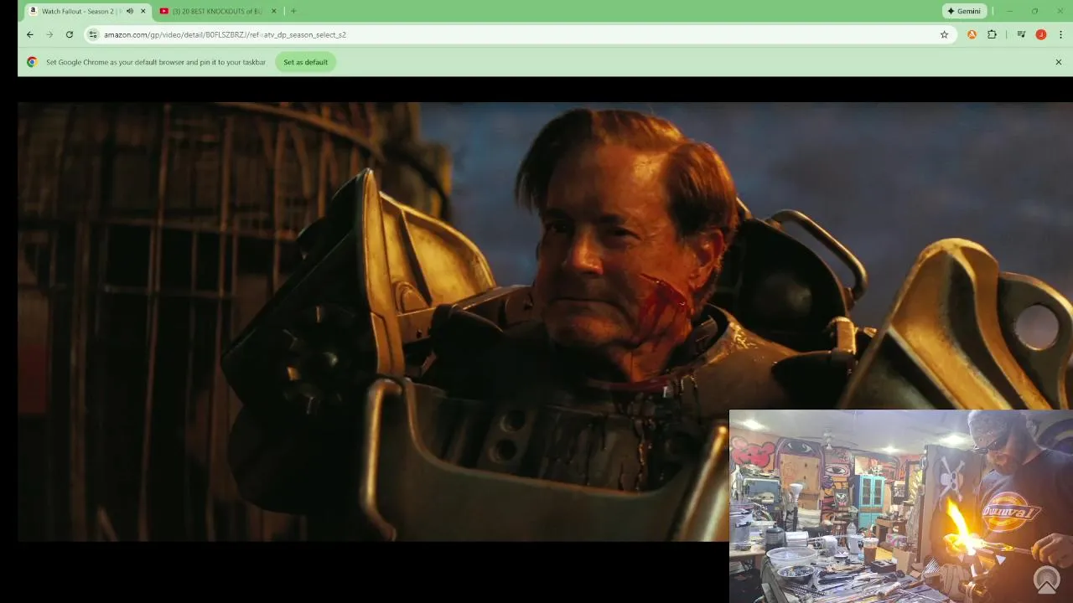Bookmark this page with the star icon

[944, 34]
